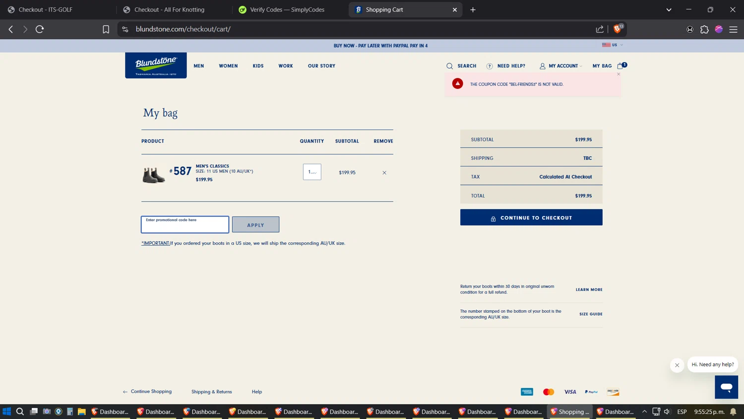Click the APPLY promo button
This screenshot has height=419, width=744.
255,224
